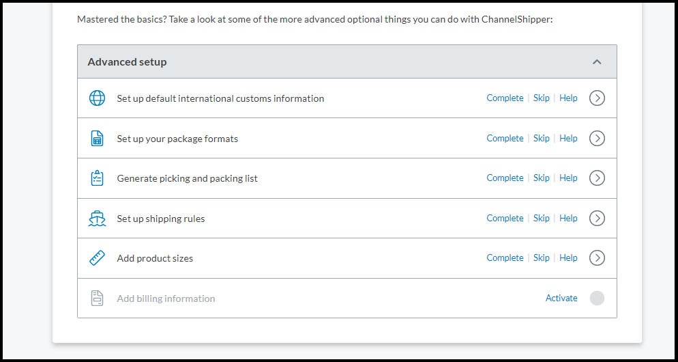678x362 pixels.
Task: Select the 'Set up shipping rules' row text
Action: pos(161,219)
